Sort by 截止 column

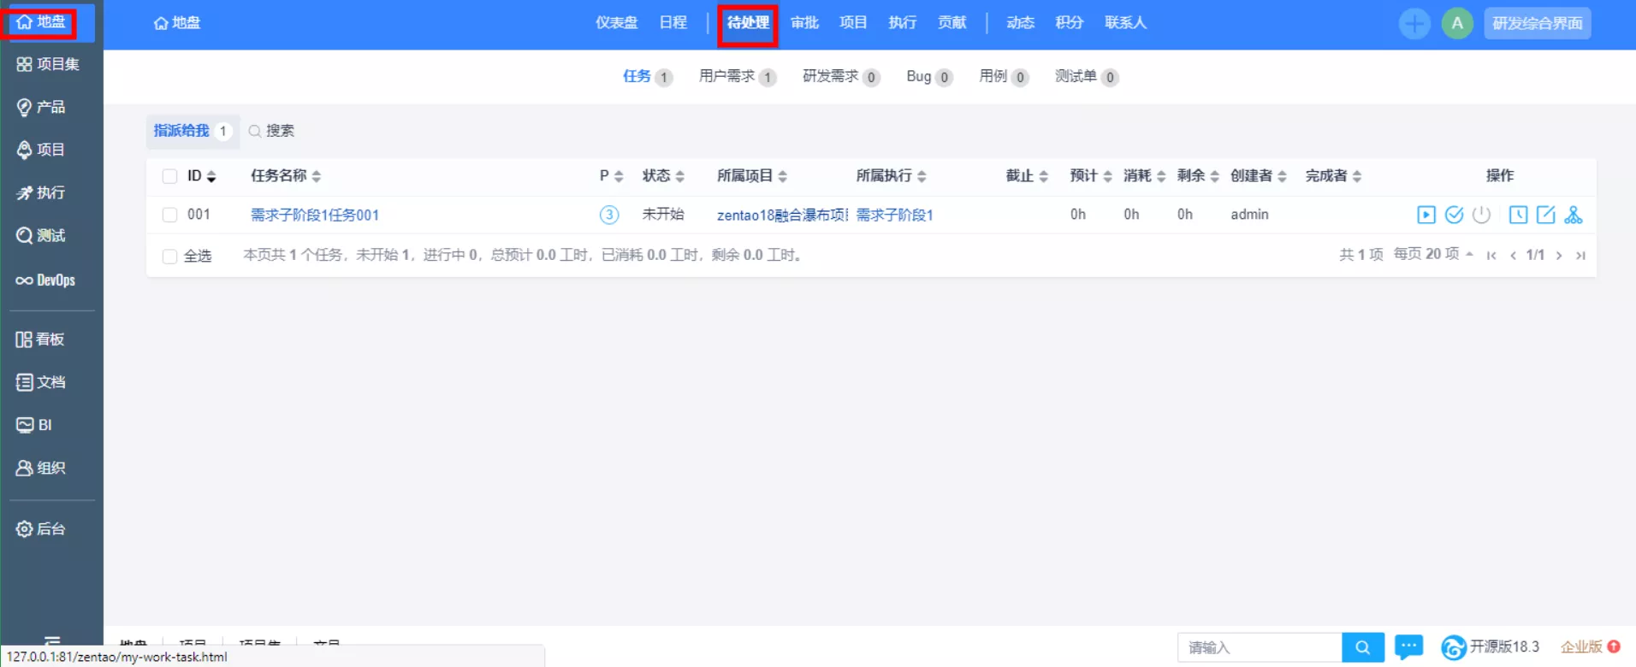pyautogui.click(x=1027, y=176)
